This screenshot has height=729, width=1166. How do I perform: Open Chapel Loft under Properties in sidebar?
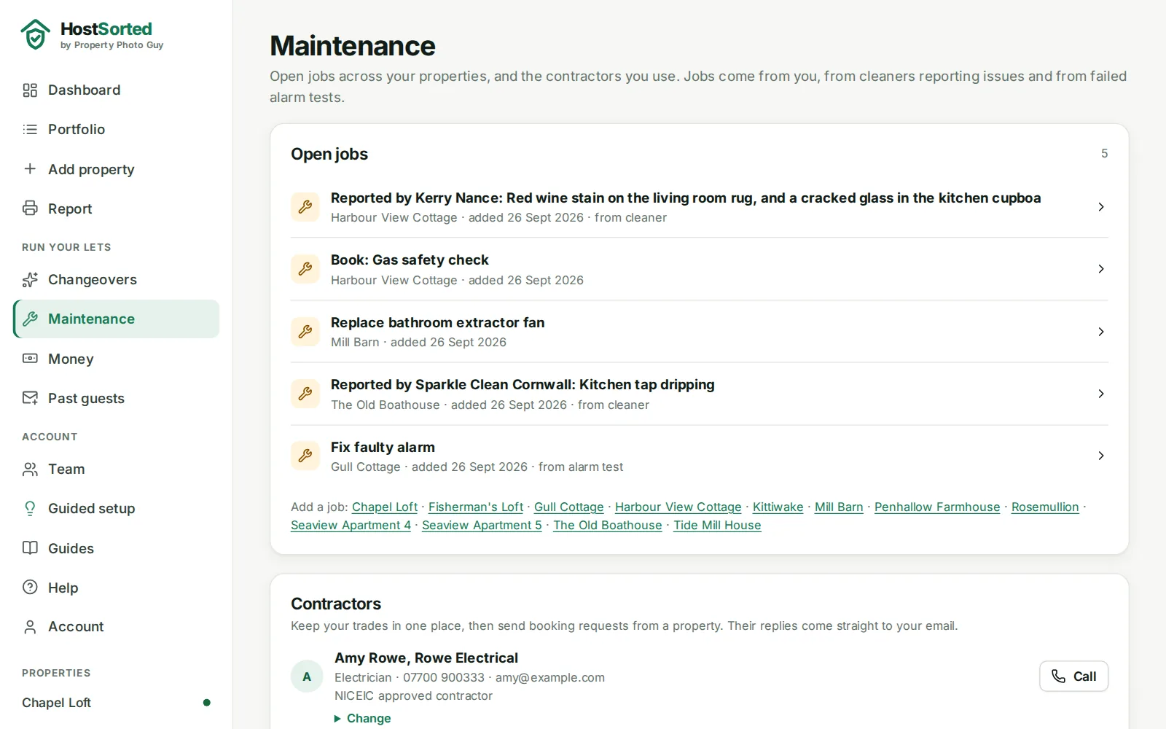(x=117, y=703)
